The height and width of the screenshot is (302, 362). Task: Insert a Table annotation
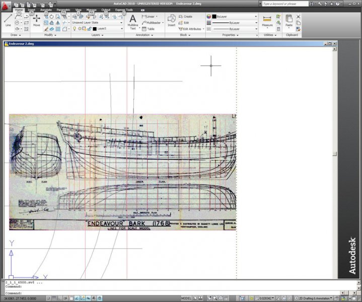click(x=148, y=29)
